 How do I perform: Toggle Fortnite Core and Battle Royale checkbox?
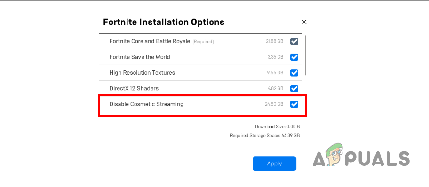(294, 41)
